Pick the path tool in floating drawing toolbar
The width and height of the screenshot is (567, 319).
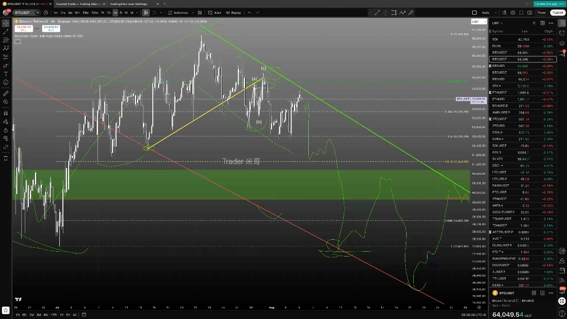point(402,12)
